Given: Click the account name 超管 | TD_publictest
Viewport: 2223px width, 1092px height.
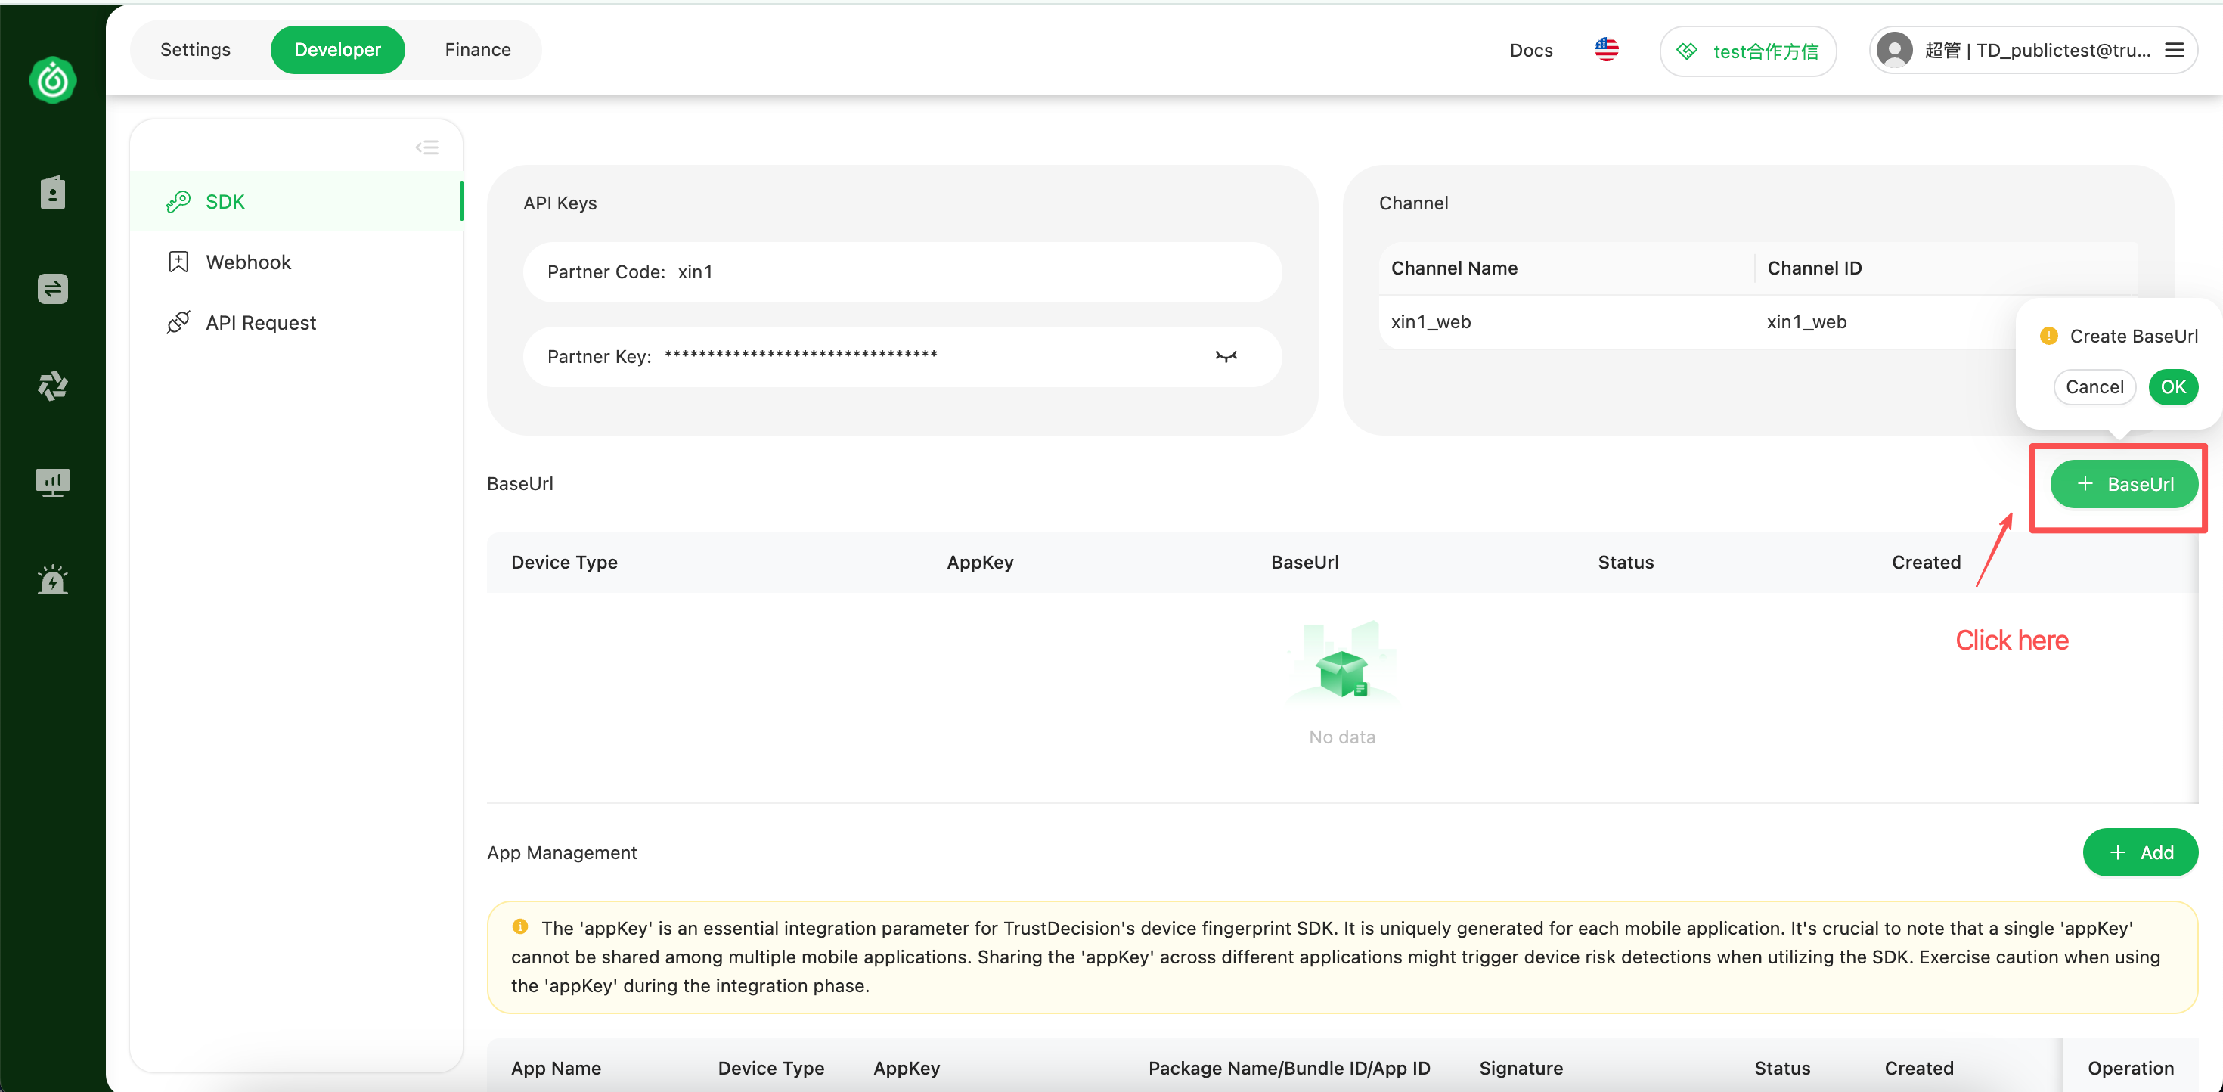Looking at the screenshot, I should click(2036, 50).
